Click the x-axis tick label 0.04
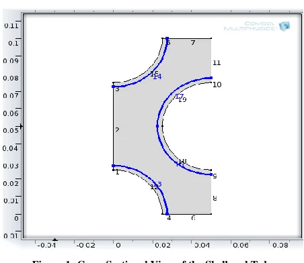The image size is (304, 263). (202, 246)
